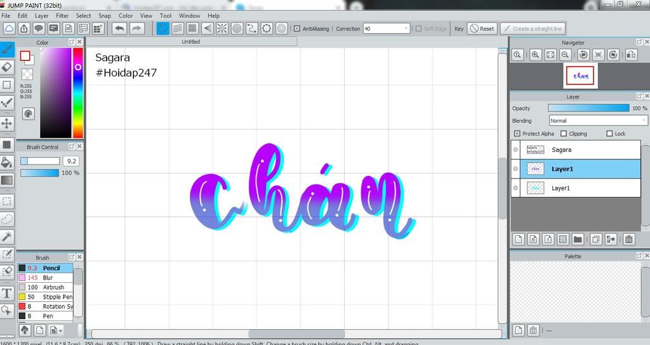Click the Undo arrow
This screenshot has width=650, height=345.
[x=119, y=29]
